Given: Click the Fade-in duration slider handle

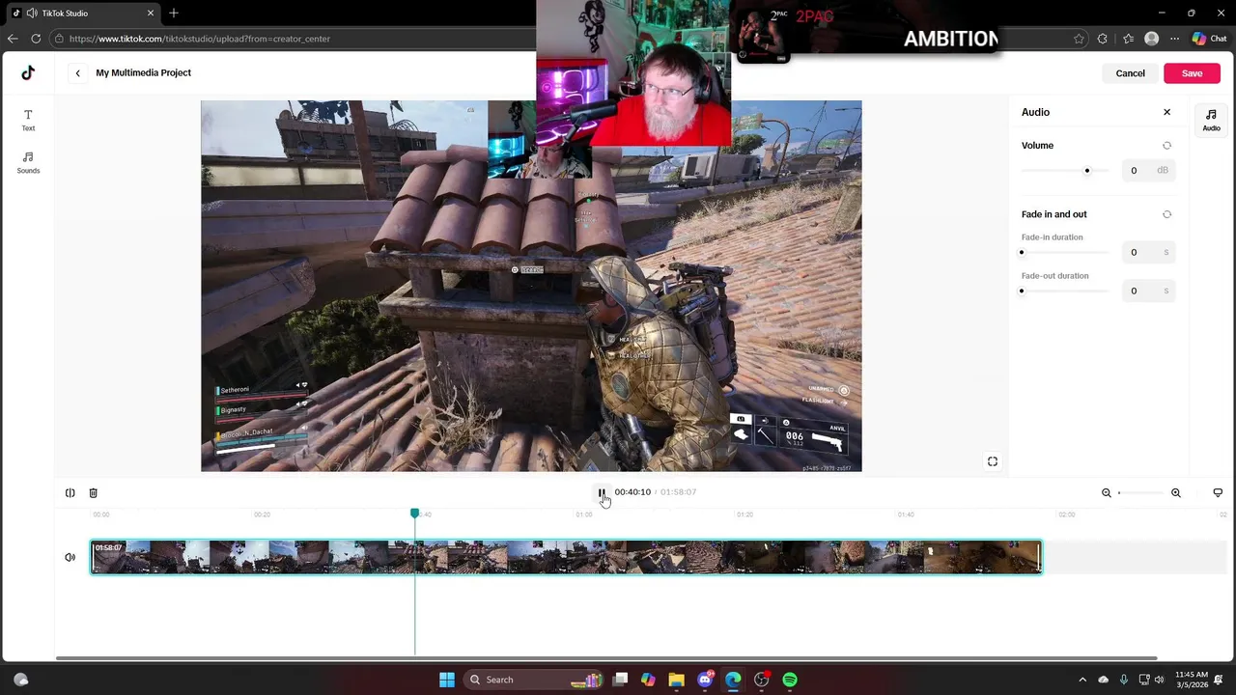Looking at the screenshot, I should coord(1022,253).
